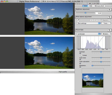The image size is (112, 95).
Task: Select personal white balance slot 3
Action: point(99,20)
